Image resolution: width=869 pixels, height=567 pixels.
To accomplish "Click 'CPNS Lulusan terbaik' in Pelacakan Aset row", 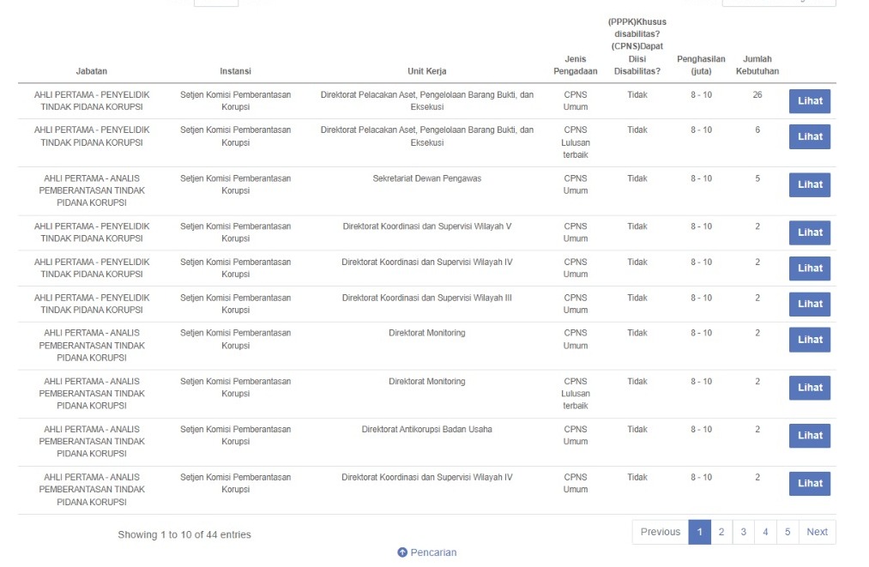I will pos(576,142).
